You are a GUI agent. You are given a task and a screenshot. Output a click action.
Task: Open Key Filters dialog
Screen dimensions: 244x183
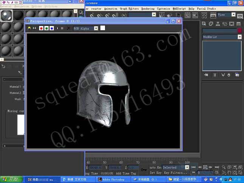[x=175, y=172]
